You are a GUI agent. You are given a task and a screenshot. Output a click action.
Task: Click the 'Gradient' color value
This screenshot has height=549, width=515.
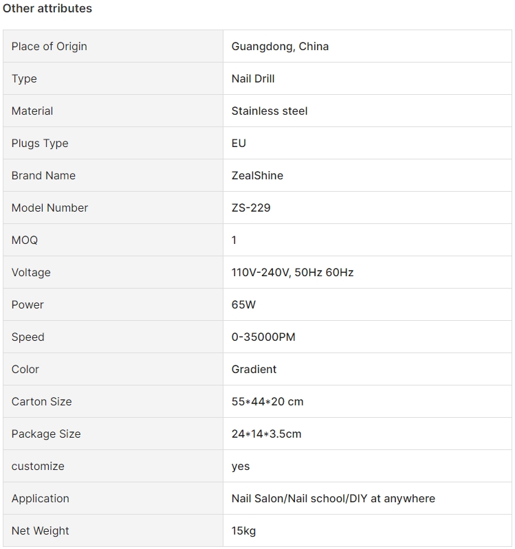click(254, 370)
